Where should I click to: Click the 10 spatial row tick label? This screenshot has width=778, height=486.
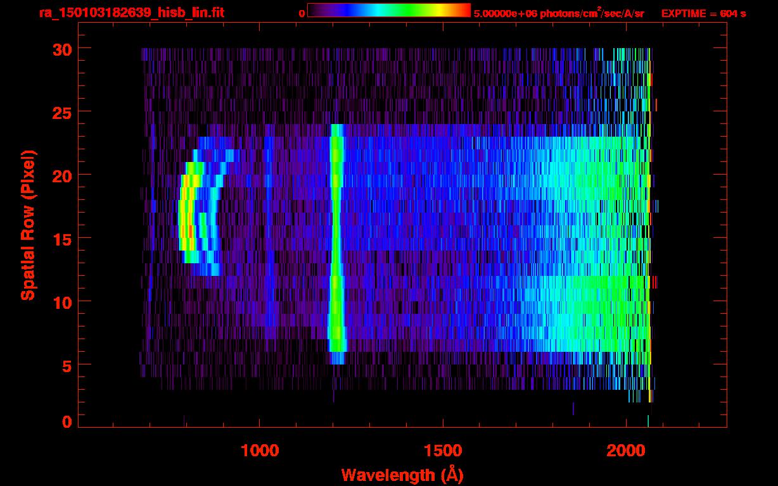[61, 302]
